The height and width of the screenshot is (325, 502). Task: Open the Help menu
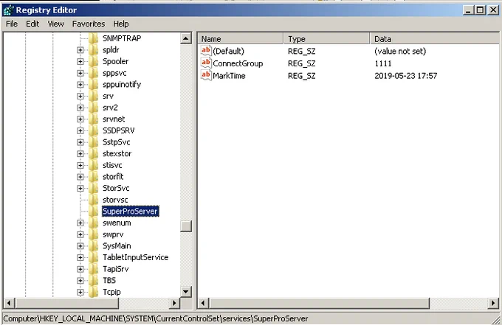(x=120, y=24)
